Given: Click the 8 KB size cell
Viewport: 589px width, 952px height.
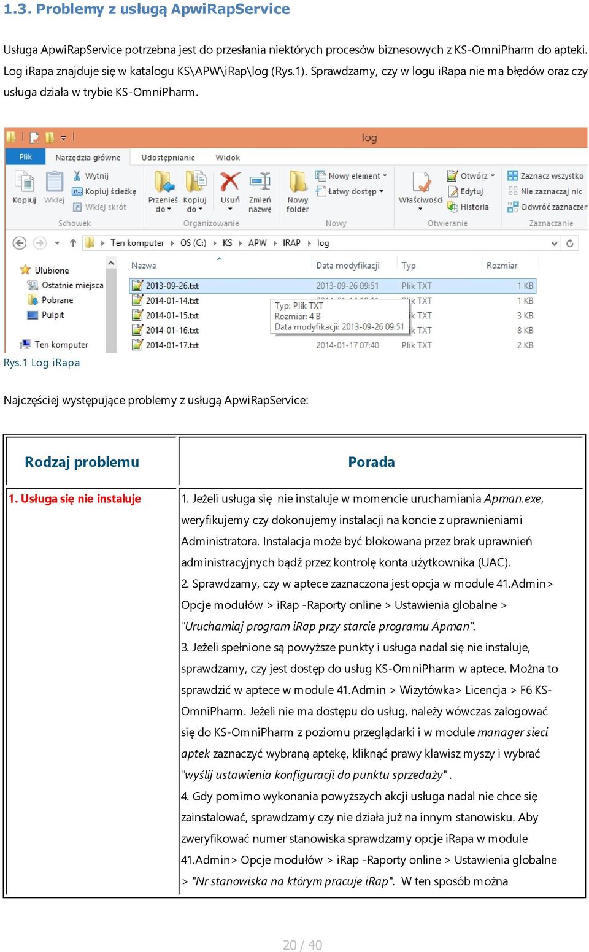Looking at the screenshot, I should pyautogui.click(x=525, y=330).
